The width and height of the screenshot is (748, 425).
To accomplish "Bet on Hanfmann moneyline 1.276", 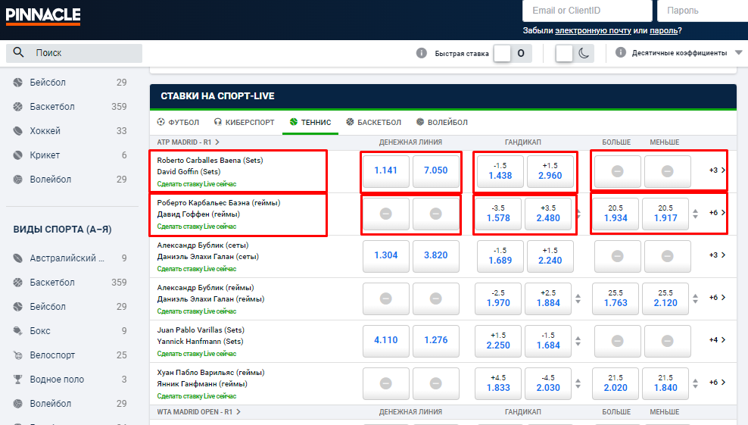I will [436, 340].
